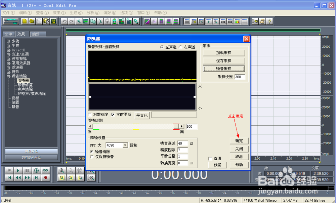Save the waveform with the save toolbar icon
This screenshot has width=336, height=203.
(x=39, y=21)
